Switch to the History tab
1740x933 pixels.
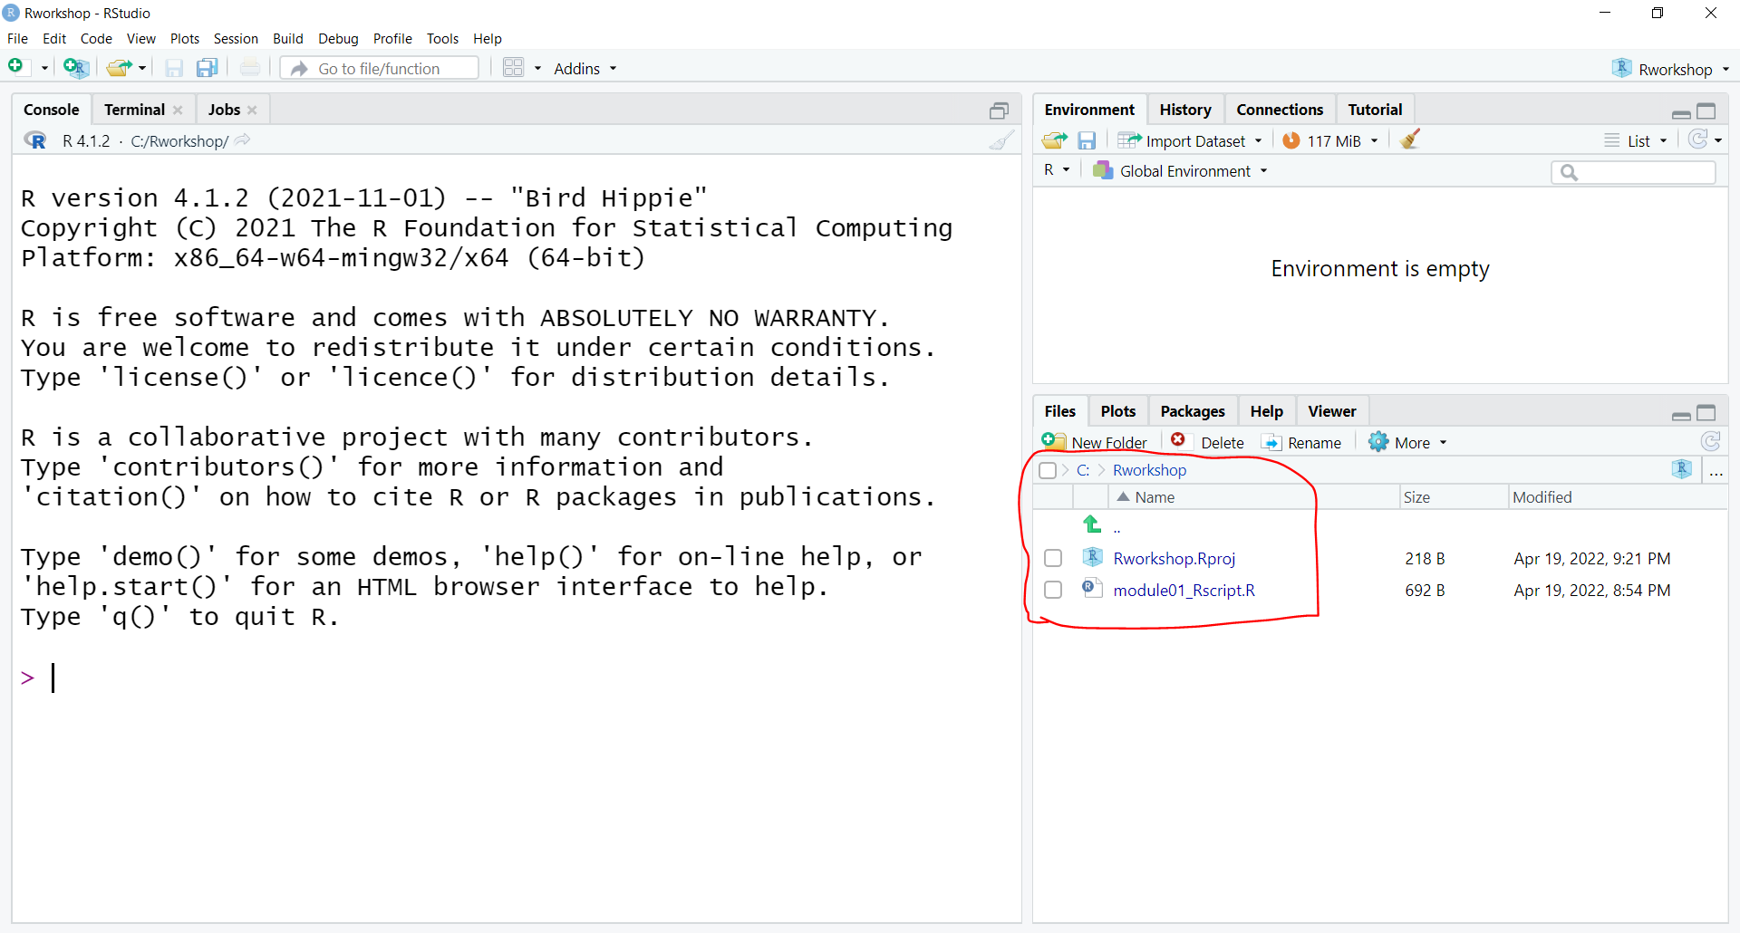click(x=1185, y=110)
